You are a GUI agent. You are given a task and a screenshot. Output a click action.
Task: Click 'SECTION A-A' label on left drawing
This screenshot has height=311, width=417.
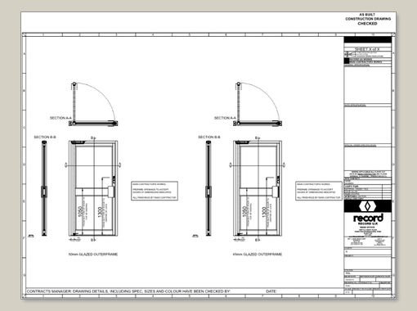pos(61,118)
